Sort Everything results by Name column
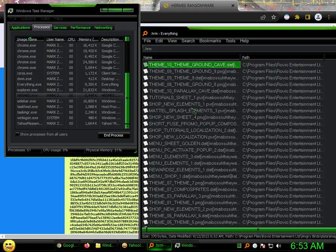This screenshot has height=252, width=336. [191, 57]
